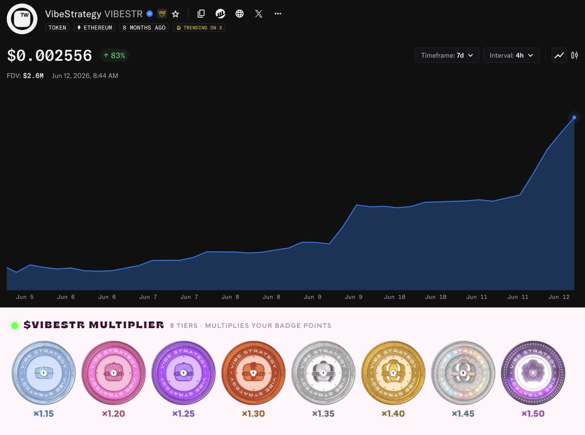This screenshot has width=585, height=435.
Task: Click the latest data point dot on chart
Action: (574, 118)
